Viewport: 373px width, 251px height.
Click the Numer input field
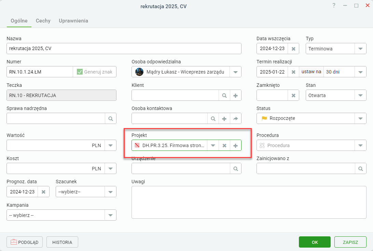point(40,72)
